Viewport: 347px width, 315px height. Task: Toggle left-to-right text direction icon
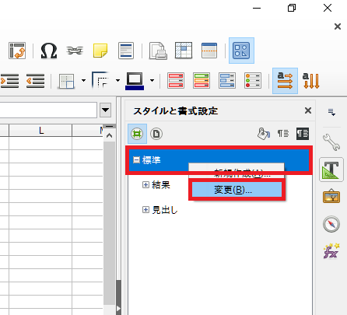pos(285,81)
